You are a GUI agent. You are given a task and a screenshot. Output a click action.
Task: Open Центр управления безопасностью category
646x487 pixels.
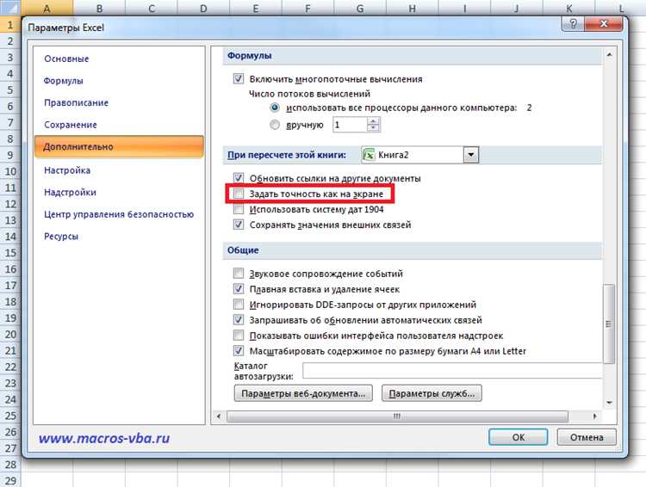click(119, 214)
